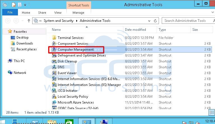This screenshot has width=215, height=124.
Task: Click Administrative Tools in the address bar
Action: 95,21
